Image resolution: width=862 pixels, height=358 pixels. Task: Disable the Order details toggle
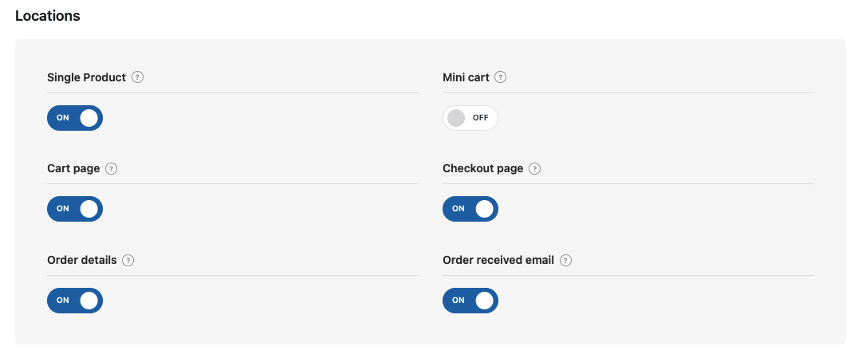75,301
